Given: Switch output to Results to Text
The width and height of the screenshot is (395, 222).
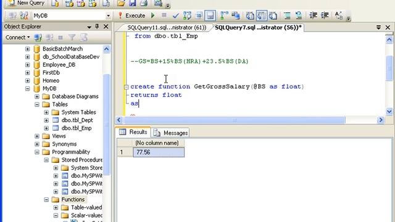Looking at the screenshot, I should 250,15.
